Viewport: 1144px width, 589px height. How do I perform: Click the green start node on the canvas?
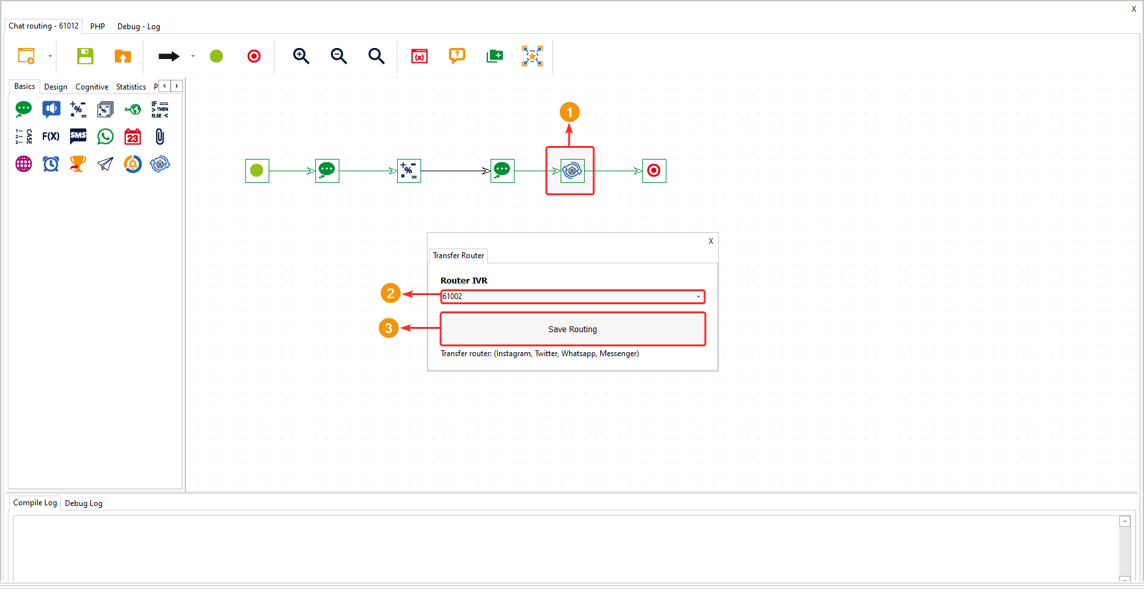[257, 171]
